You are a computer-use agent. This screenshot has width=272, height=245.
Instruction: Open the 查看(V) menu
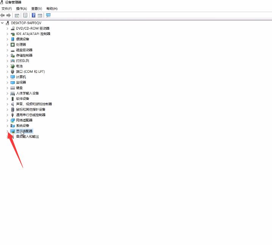pos(36,9)
